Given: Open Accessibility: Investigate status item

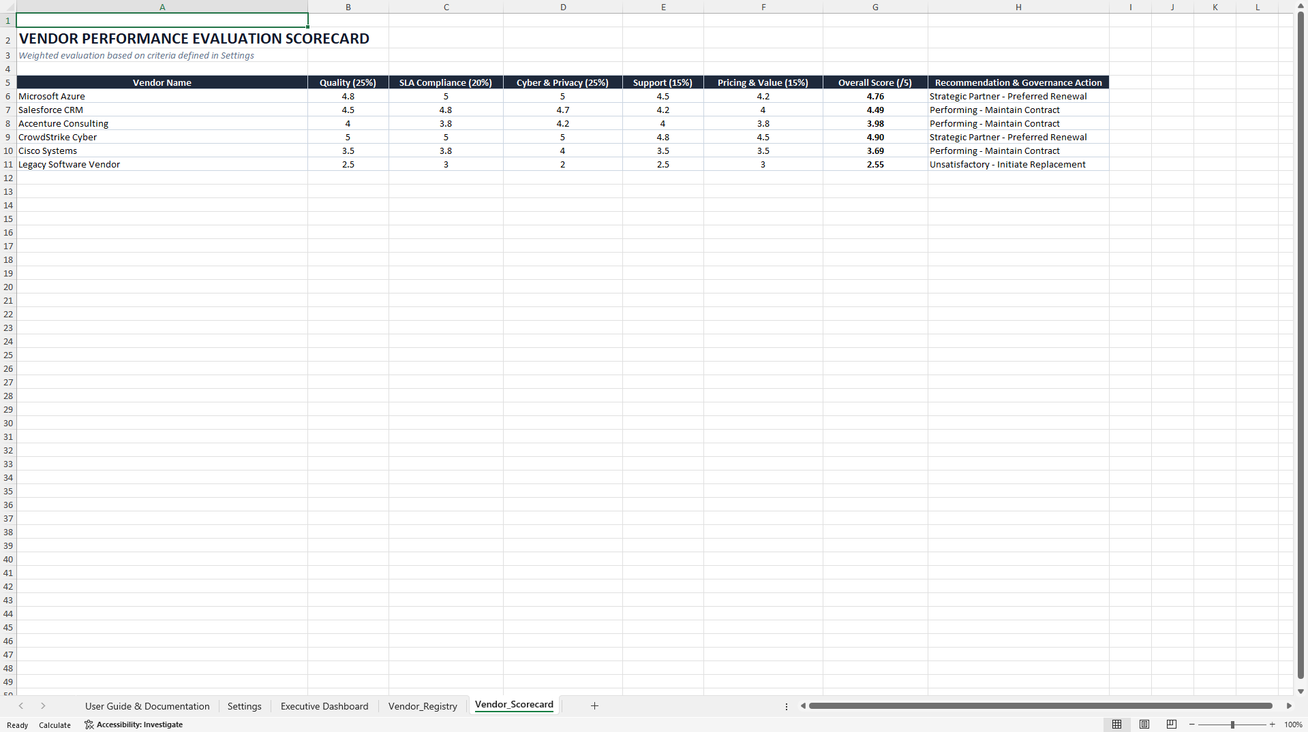Looking at the screenshot, I should (134, 725).
